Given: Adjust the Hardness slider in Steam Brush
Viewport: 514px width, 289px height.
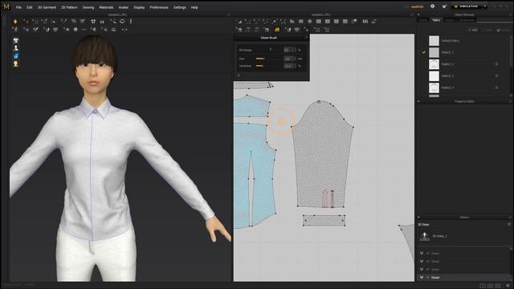Looking at the screenshot, I should click(x=259, y=66).
